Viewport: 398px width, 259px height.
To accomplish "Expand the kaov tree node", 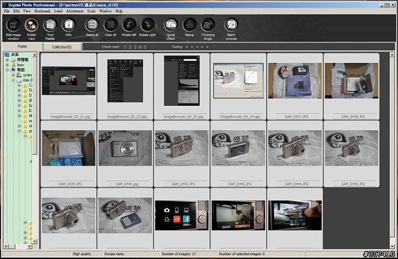I will (7, 65).
